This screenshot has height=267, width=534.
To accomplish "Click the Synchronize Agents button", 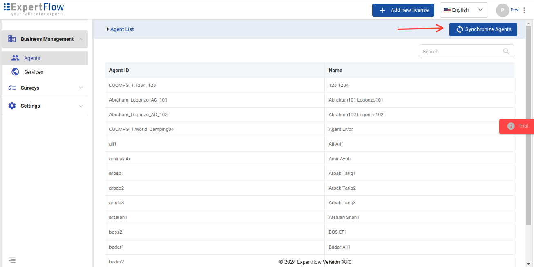I will [x=483, y=29].
